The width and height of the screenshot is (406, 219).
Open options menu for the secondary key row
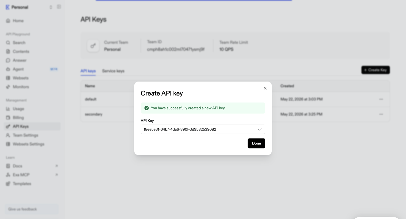point(381,114)
